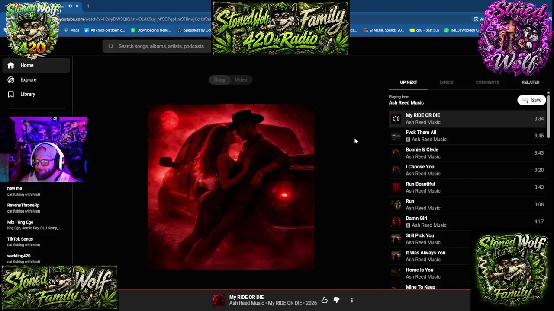This screenshot has height=311, width=554.
Task: Open the cpu - Best Buy bookmark
Action: coord(425,30)
